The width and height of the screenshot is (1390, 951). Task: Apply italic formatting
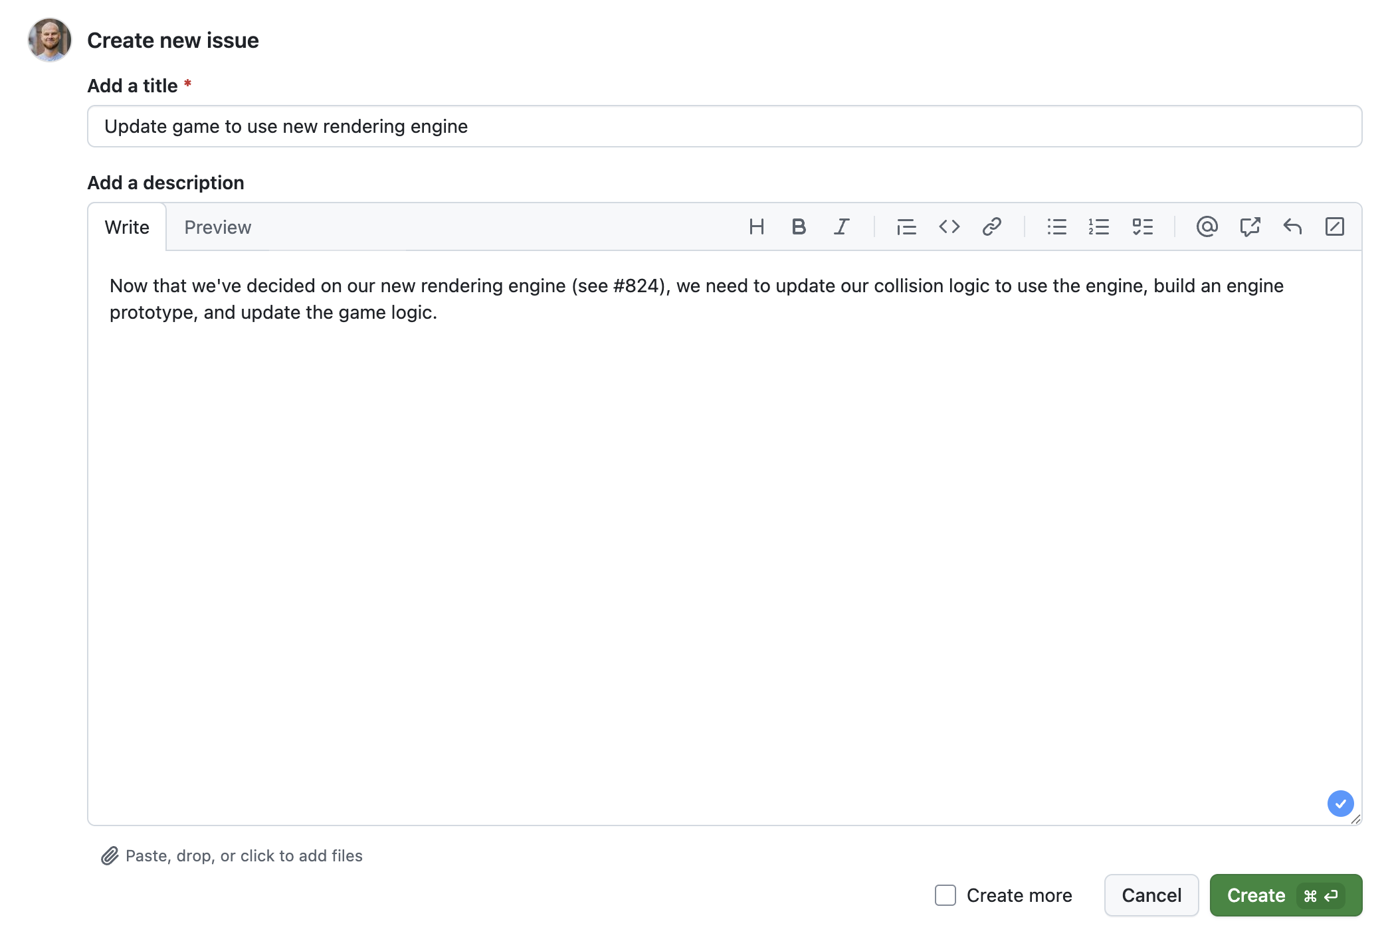[x=841, y=226]
